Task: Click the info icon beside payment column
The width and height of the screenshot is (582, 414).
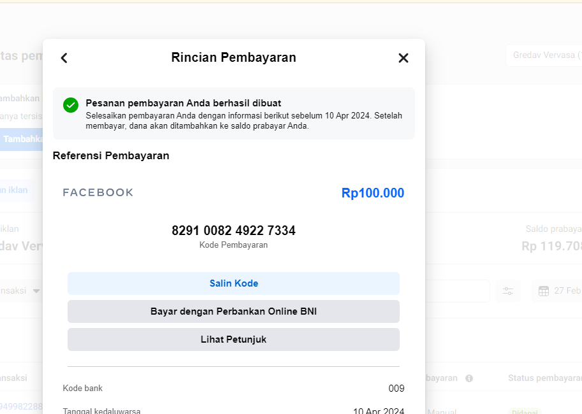Action: pos(469,378)
